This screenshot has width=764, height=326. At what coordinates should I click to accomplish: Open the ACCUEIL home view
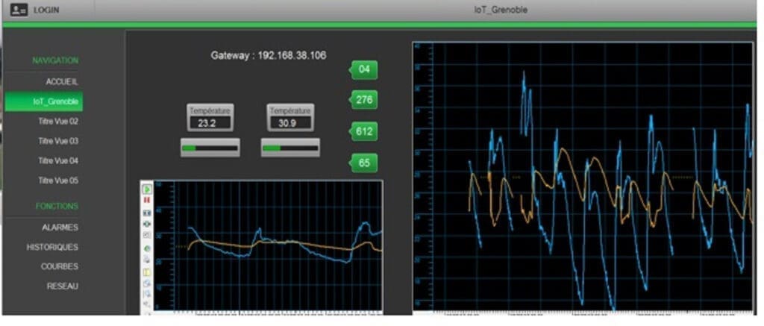click(61, 81)
